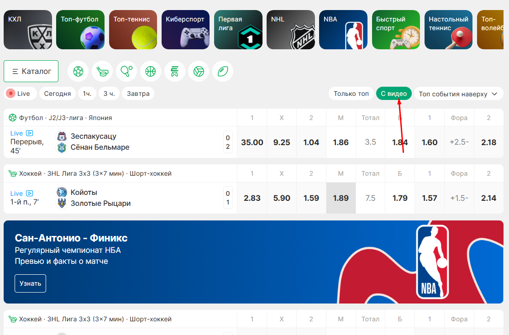
Task: Open the КХЛ category tile
Action: (28, 30)
